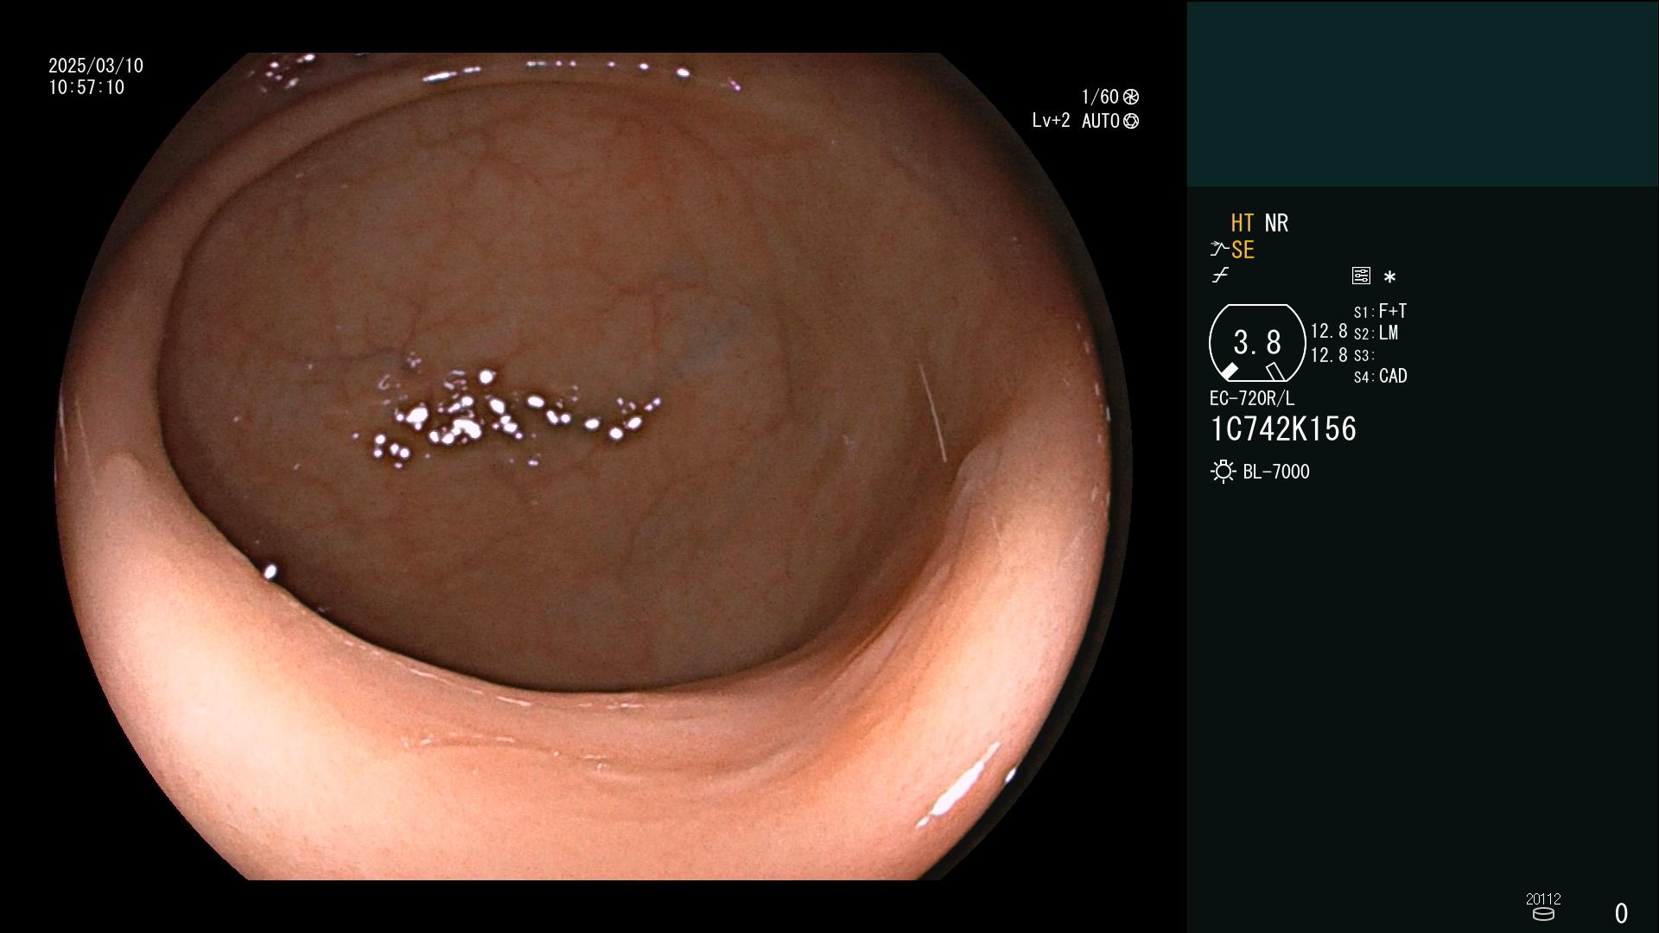1659x933 pixels.
Task: Click the dark teal panel above HT
Action: (x=1422, y=93)
